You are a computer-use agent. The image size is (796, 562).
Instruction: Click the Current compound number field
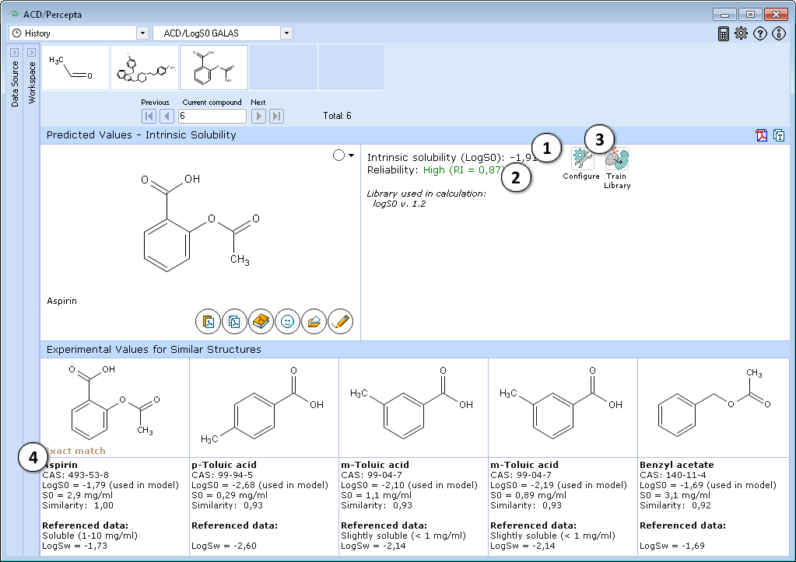point(212,116)
